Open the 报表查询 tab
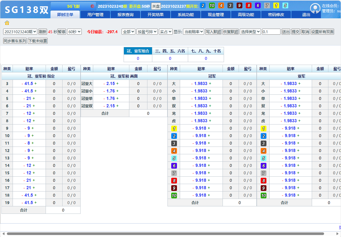341x237 pixels. pyautogui.click(x=126, y=15)
